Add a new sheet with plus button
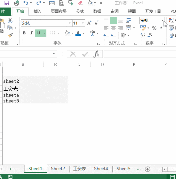The image size is (176, 179). pyautogui.click(x=148, y=169)
